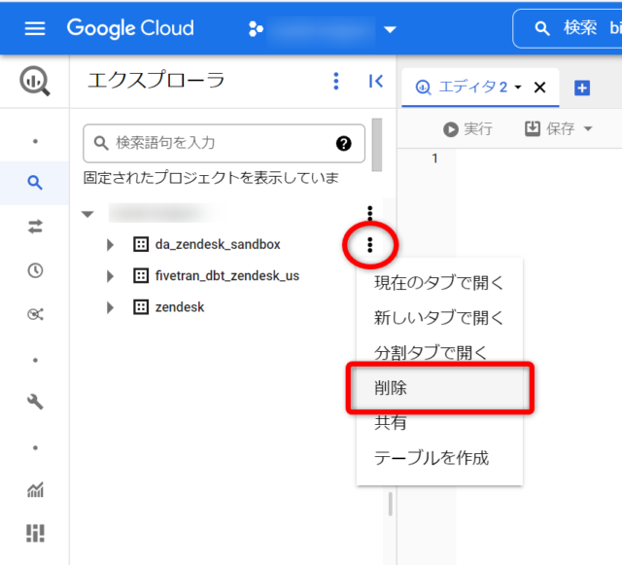
Task: Select the SQL workspace search icon in the sidebar
Action: [x=35, y=183]
